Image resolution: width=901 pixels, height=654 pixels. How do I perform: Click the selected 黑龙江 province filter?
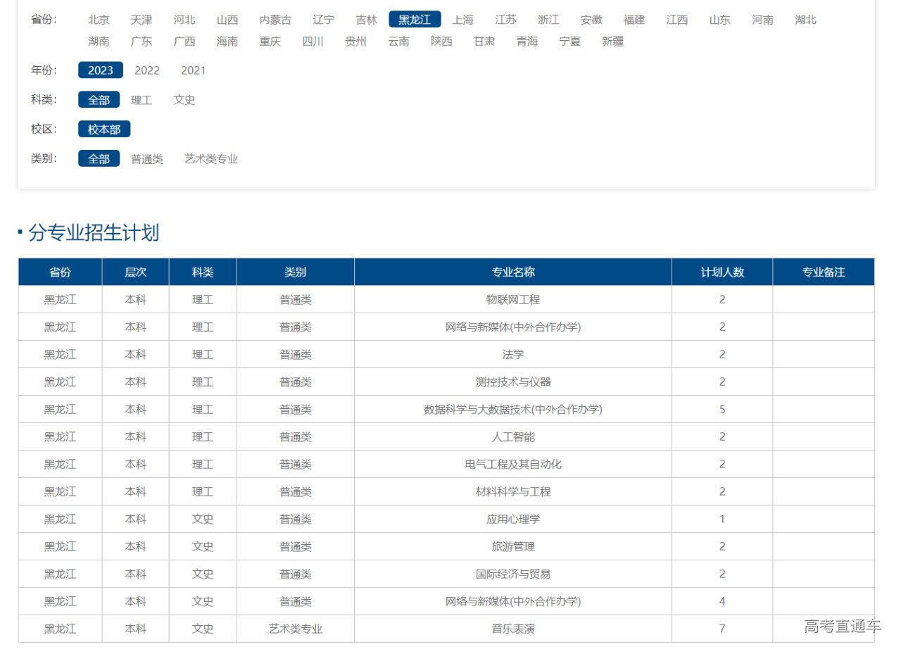pos(415,20)
